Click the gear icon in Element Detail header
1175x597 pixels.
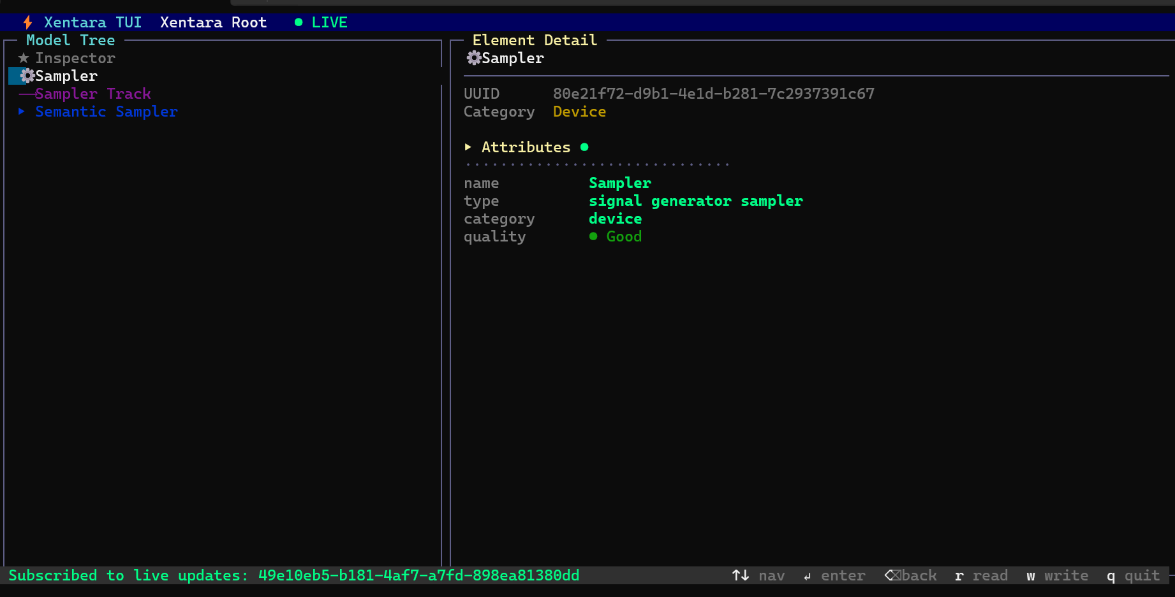pyautogui.click(x=474, y=58)
